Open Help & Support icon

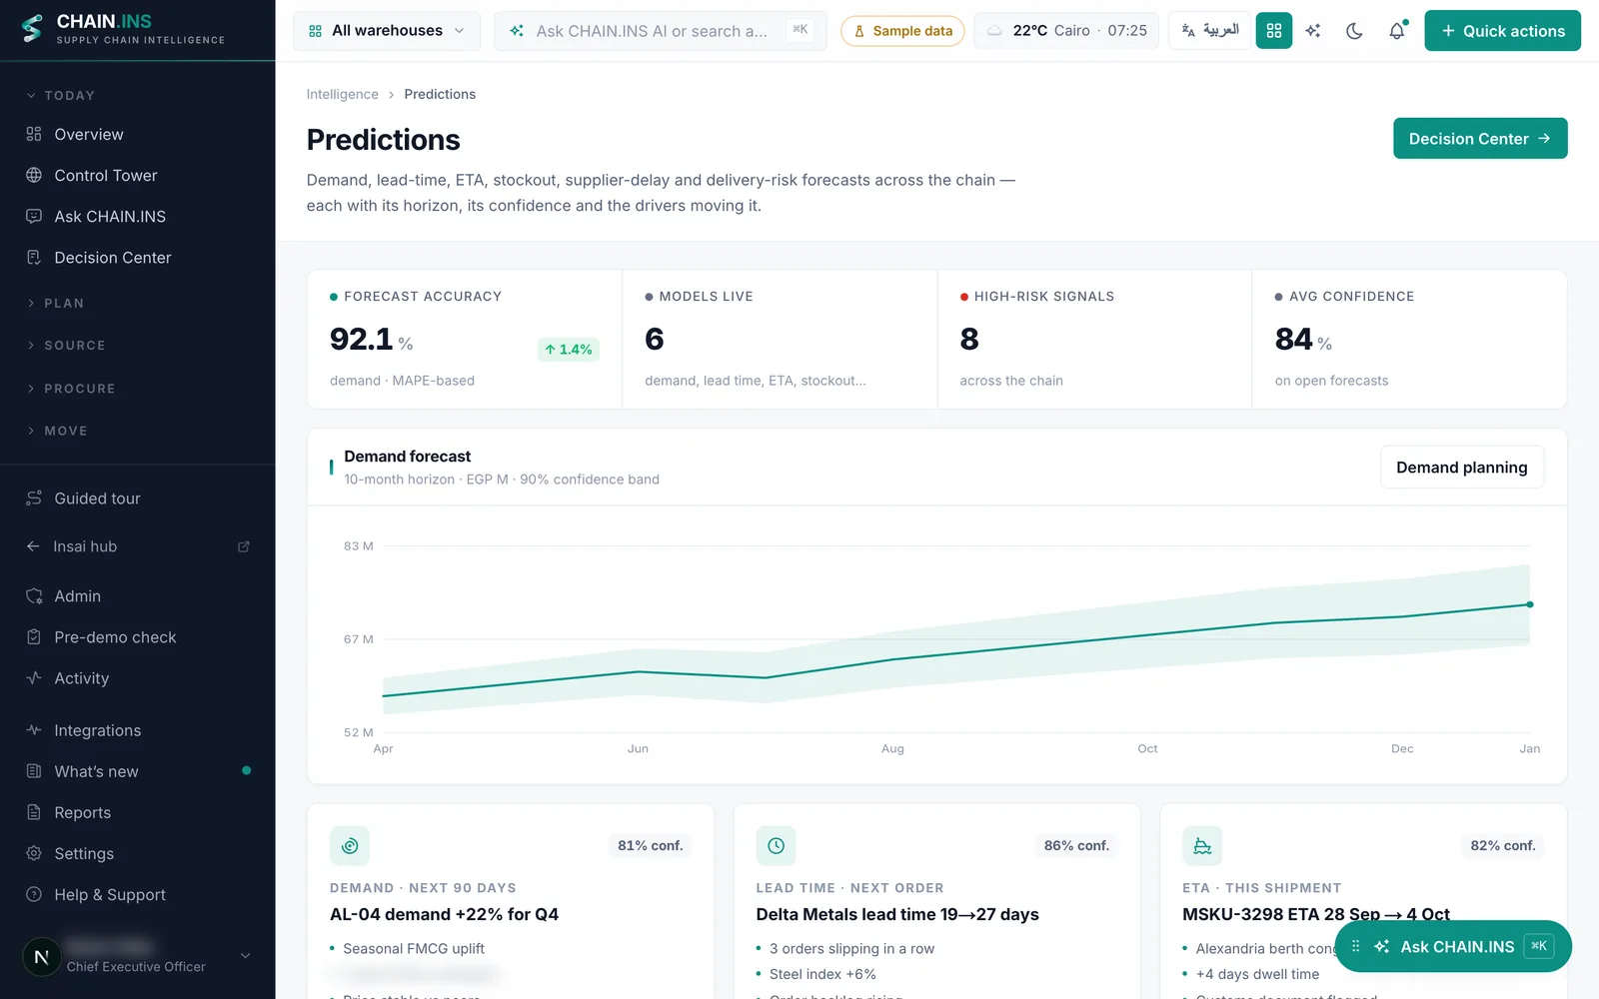34,894
